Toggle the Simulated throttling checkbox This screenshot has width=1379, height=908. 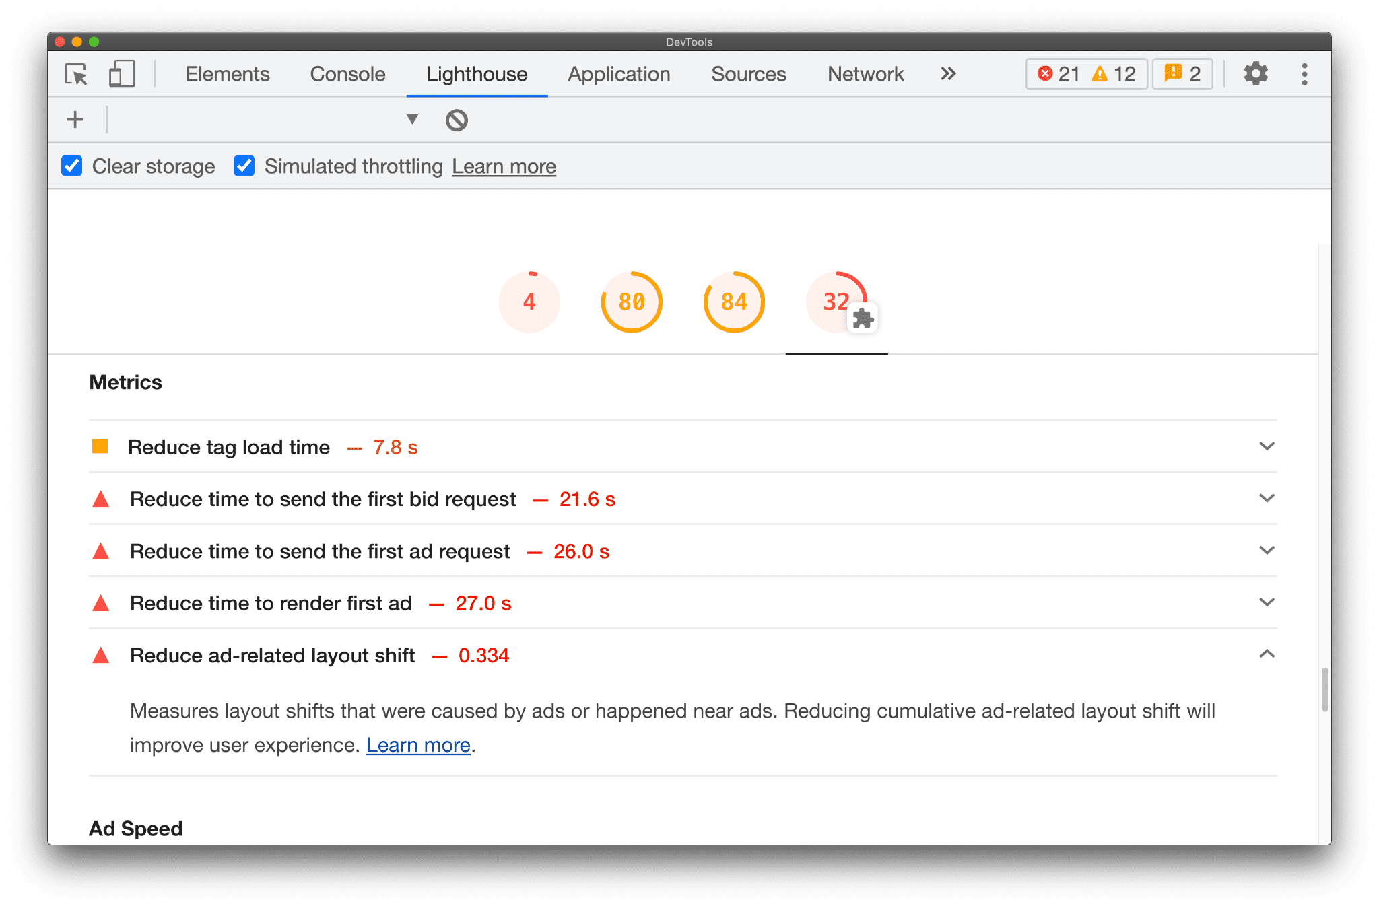(246, 166)
